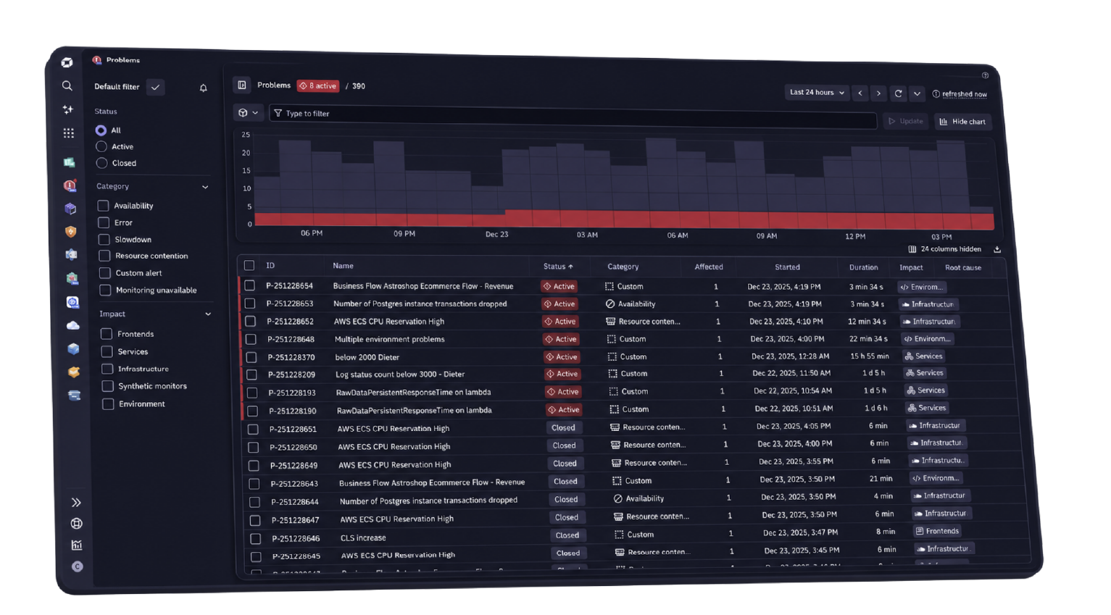Image resolution: width=1111 pixels, height=615 pixels.
Task: Collapse the Category filter section
Action: 205,187
